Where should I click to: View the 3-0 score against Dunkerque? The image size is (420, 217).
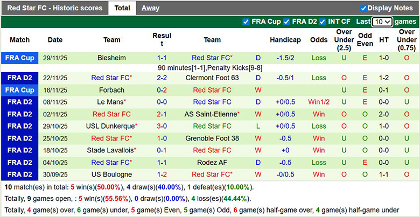click(162, 126)
